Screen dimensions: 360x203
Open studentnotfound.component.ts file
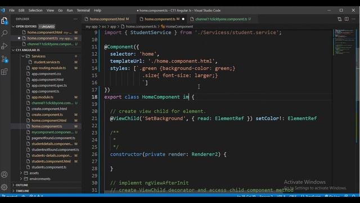(55, 149)
